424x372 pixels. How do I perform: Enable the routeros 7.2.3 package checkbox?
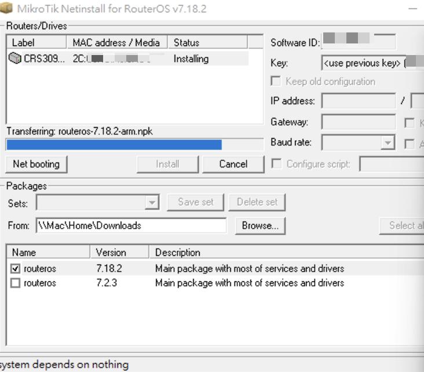tap(16, 283)
